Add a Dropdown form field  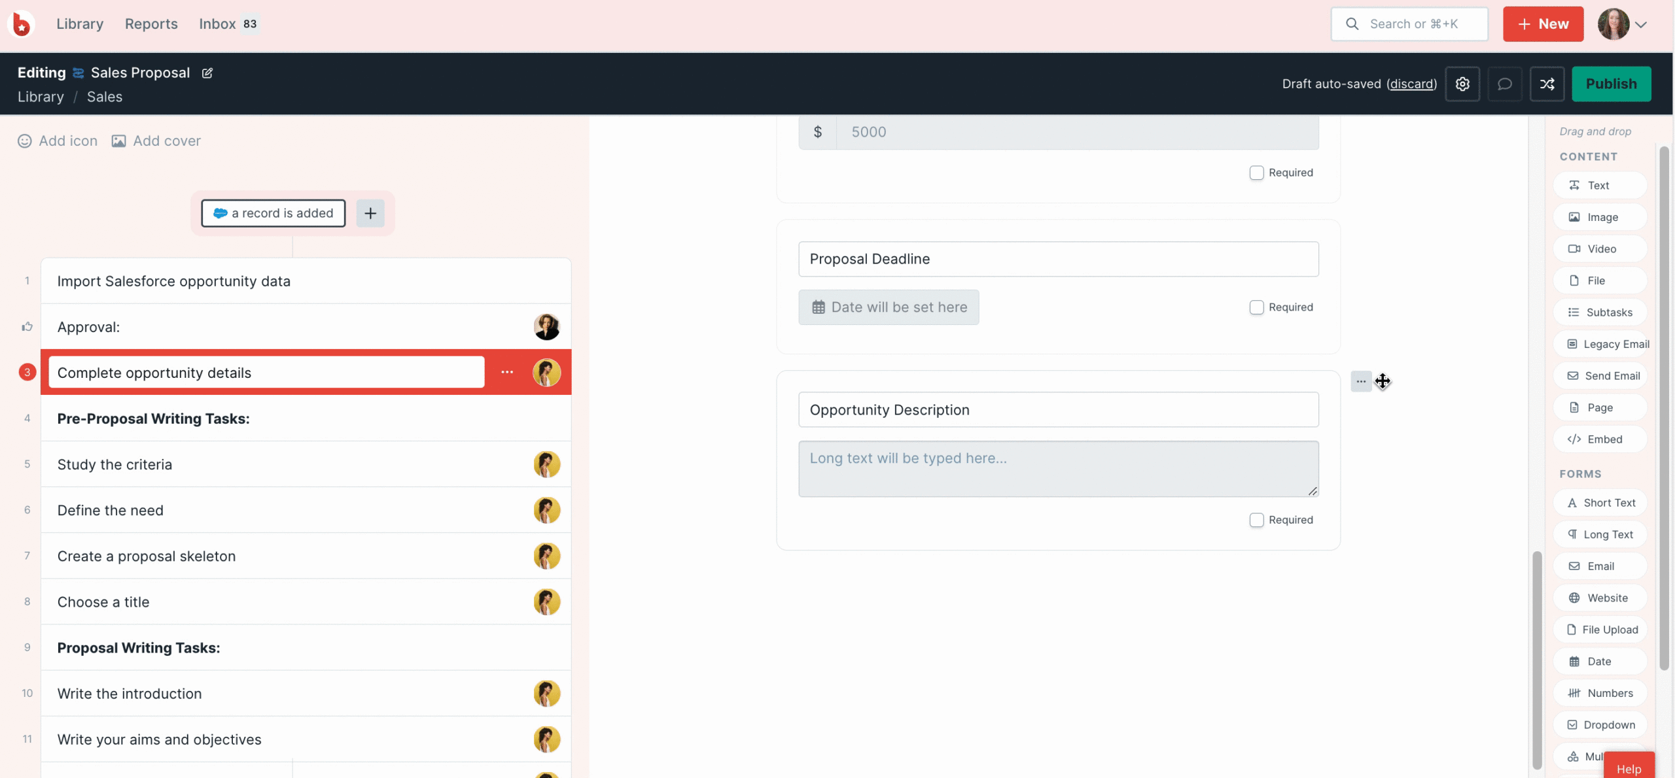click(x=1600, y=724)
